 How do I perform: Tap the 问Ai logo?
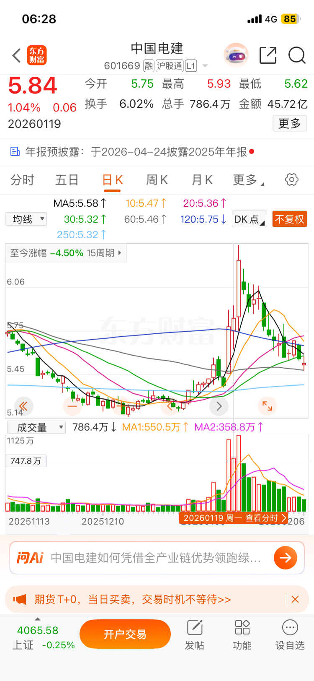(30, 557)
